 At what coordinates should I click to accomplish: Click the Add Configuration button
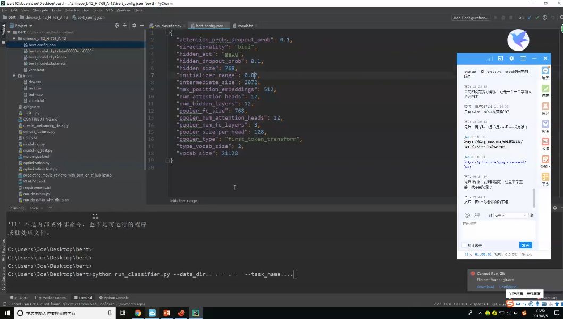(470, 18)
